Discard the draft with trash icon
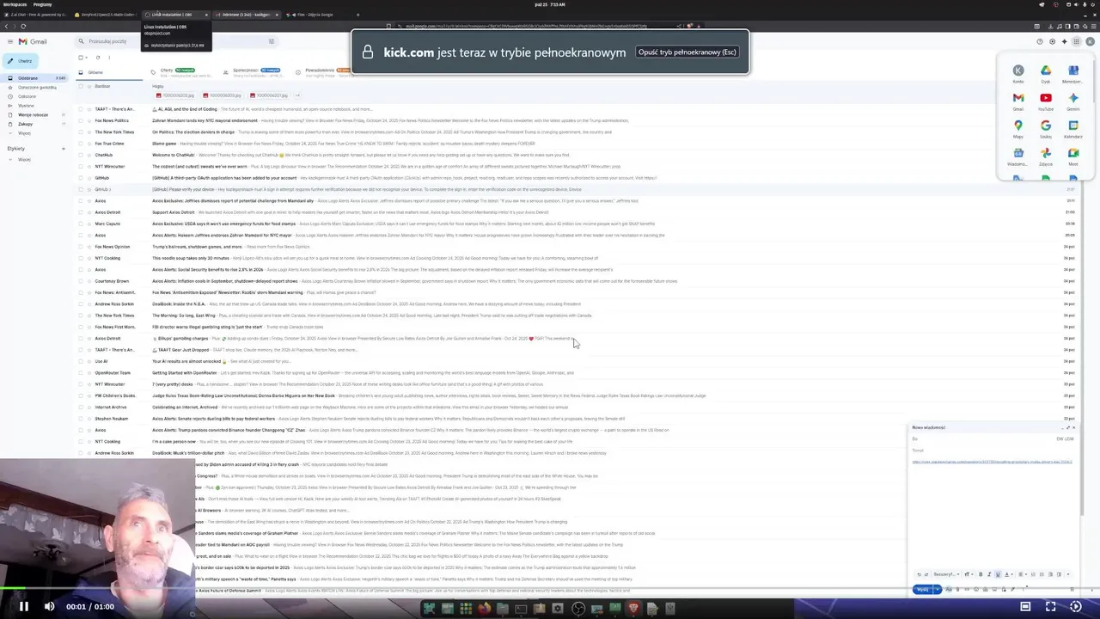Viewport: 1100px width, 619px height. [1072, 590]
